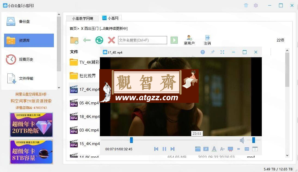Close the 17_4K.mp4 player window
Screen dimensions: 298x172
256,52
